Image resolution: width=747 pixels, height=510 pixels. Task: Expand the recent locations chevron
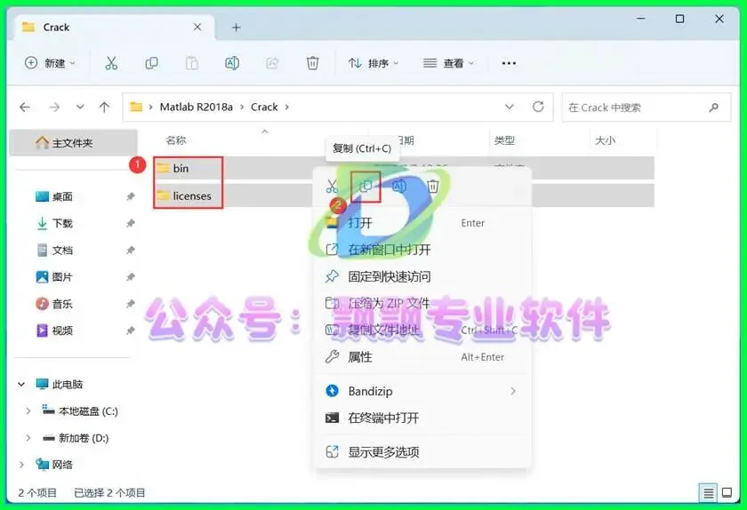pyautogui.click(x=80, y=107)
